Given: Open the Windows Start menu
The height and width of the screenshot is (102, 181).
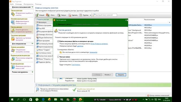Looking at the screenshot, I should pos(12,99).
